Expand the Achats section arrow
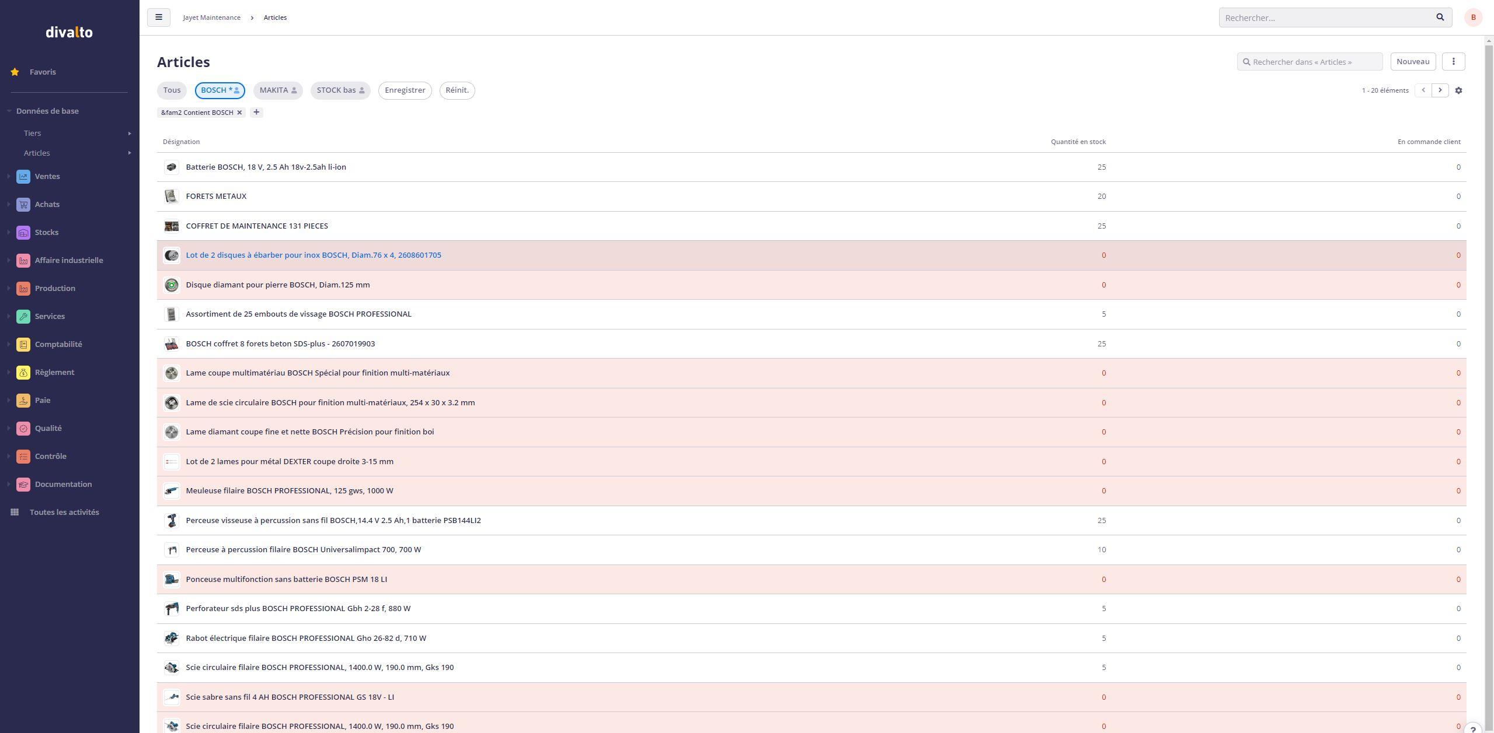1494x733 pixels. click(9, 204)
